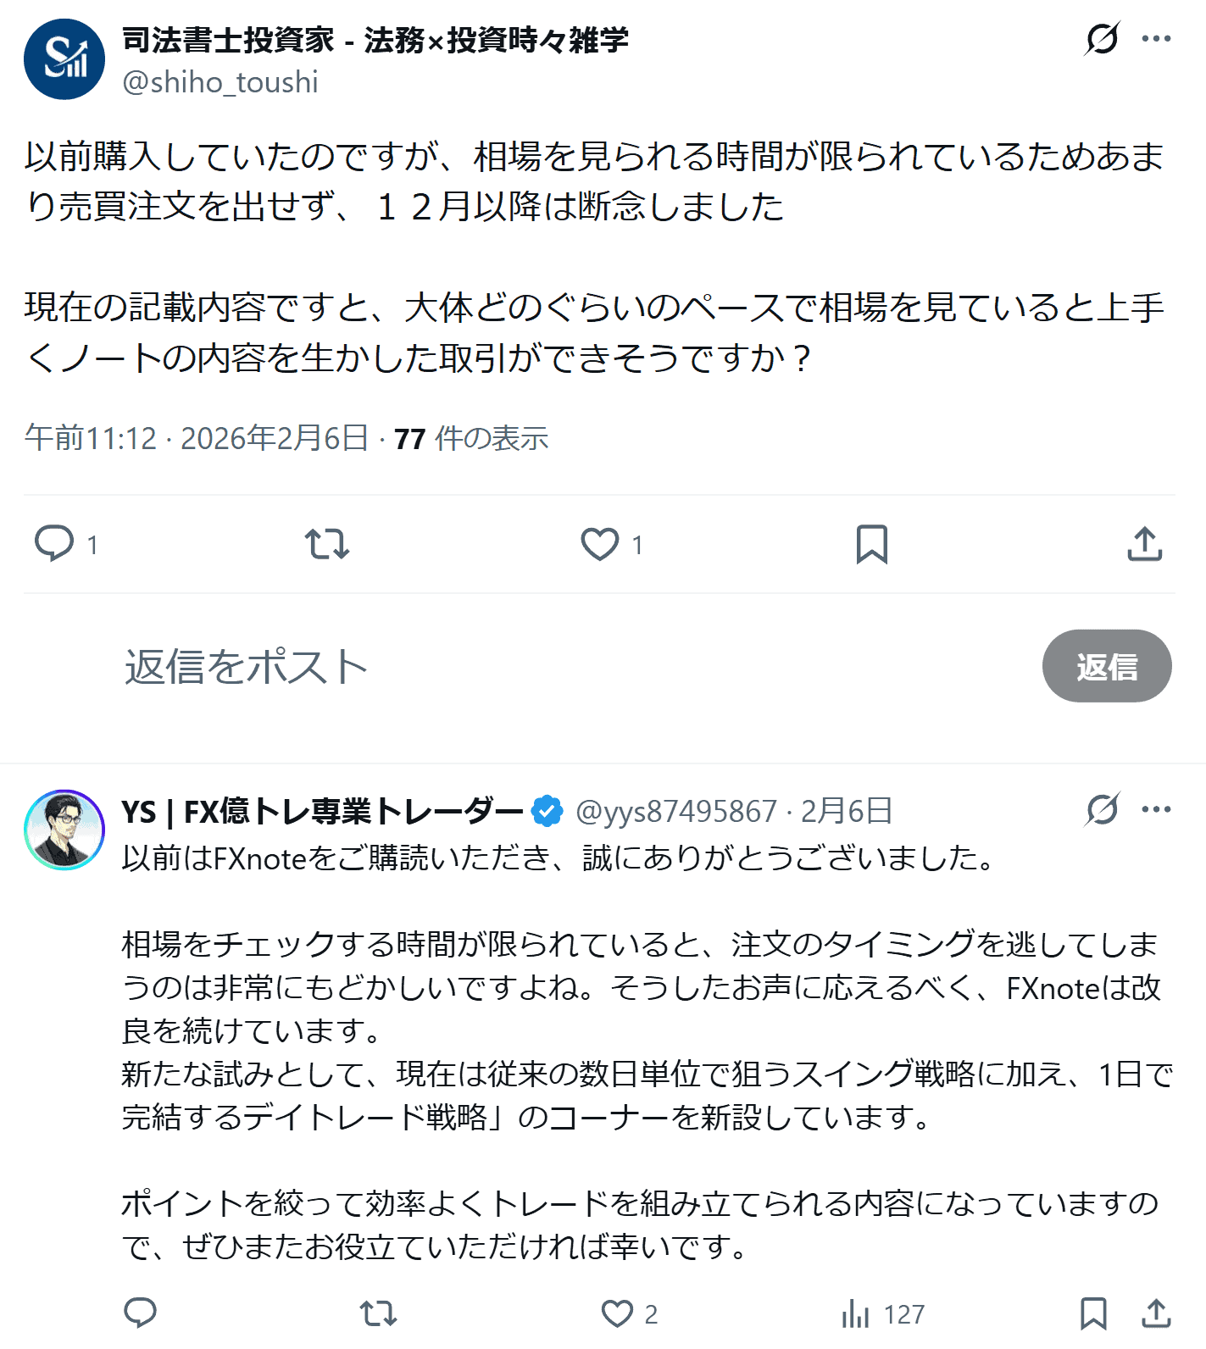The width and height of the screenshot is (1206, 1349).
Task: Click the reply icon on main post
Action: click(54, 544)
